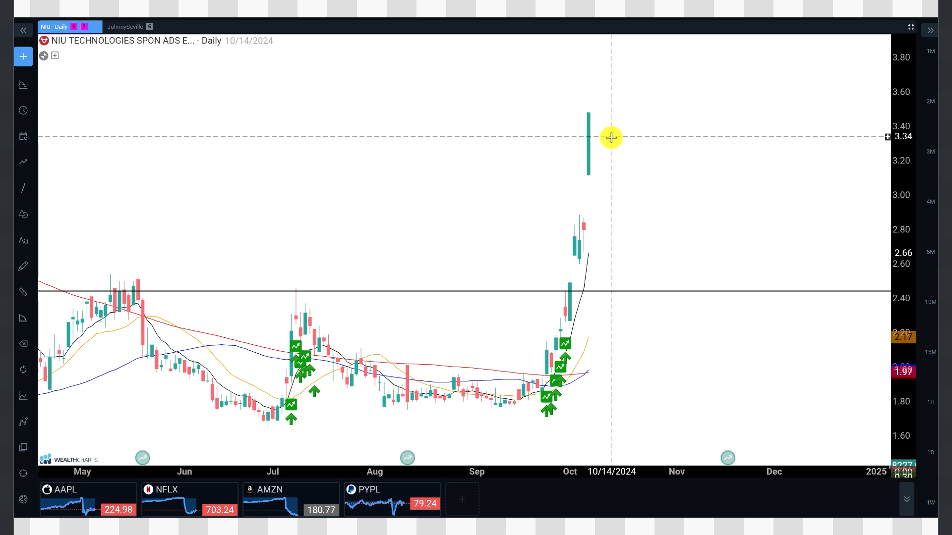Select the pencil freehand tool
The image size is (952, 535).
23,267
